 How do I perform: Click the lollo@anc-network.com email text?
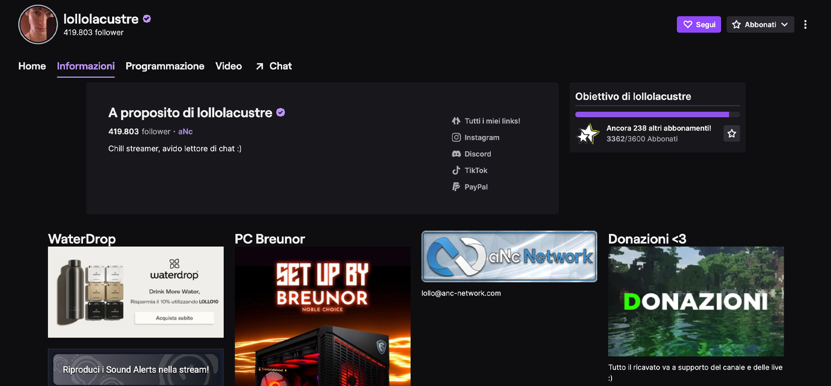pyautogui.click(x=461, y=293)
